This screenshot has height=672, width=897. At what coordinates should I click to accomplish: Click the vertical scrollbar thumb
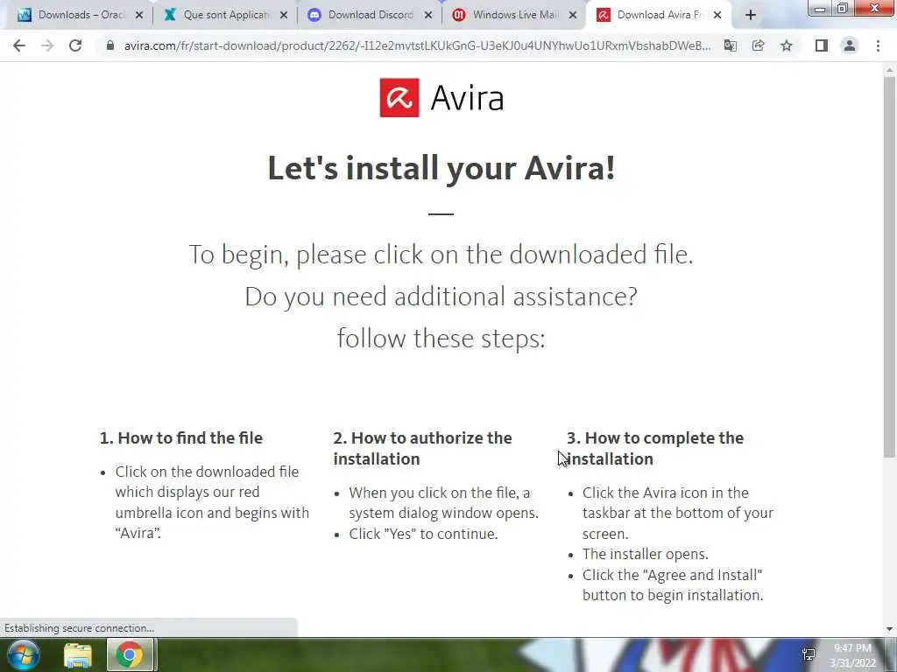pos(889,267)
